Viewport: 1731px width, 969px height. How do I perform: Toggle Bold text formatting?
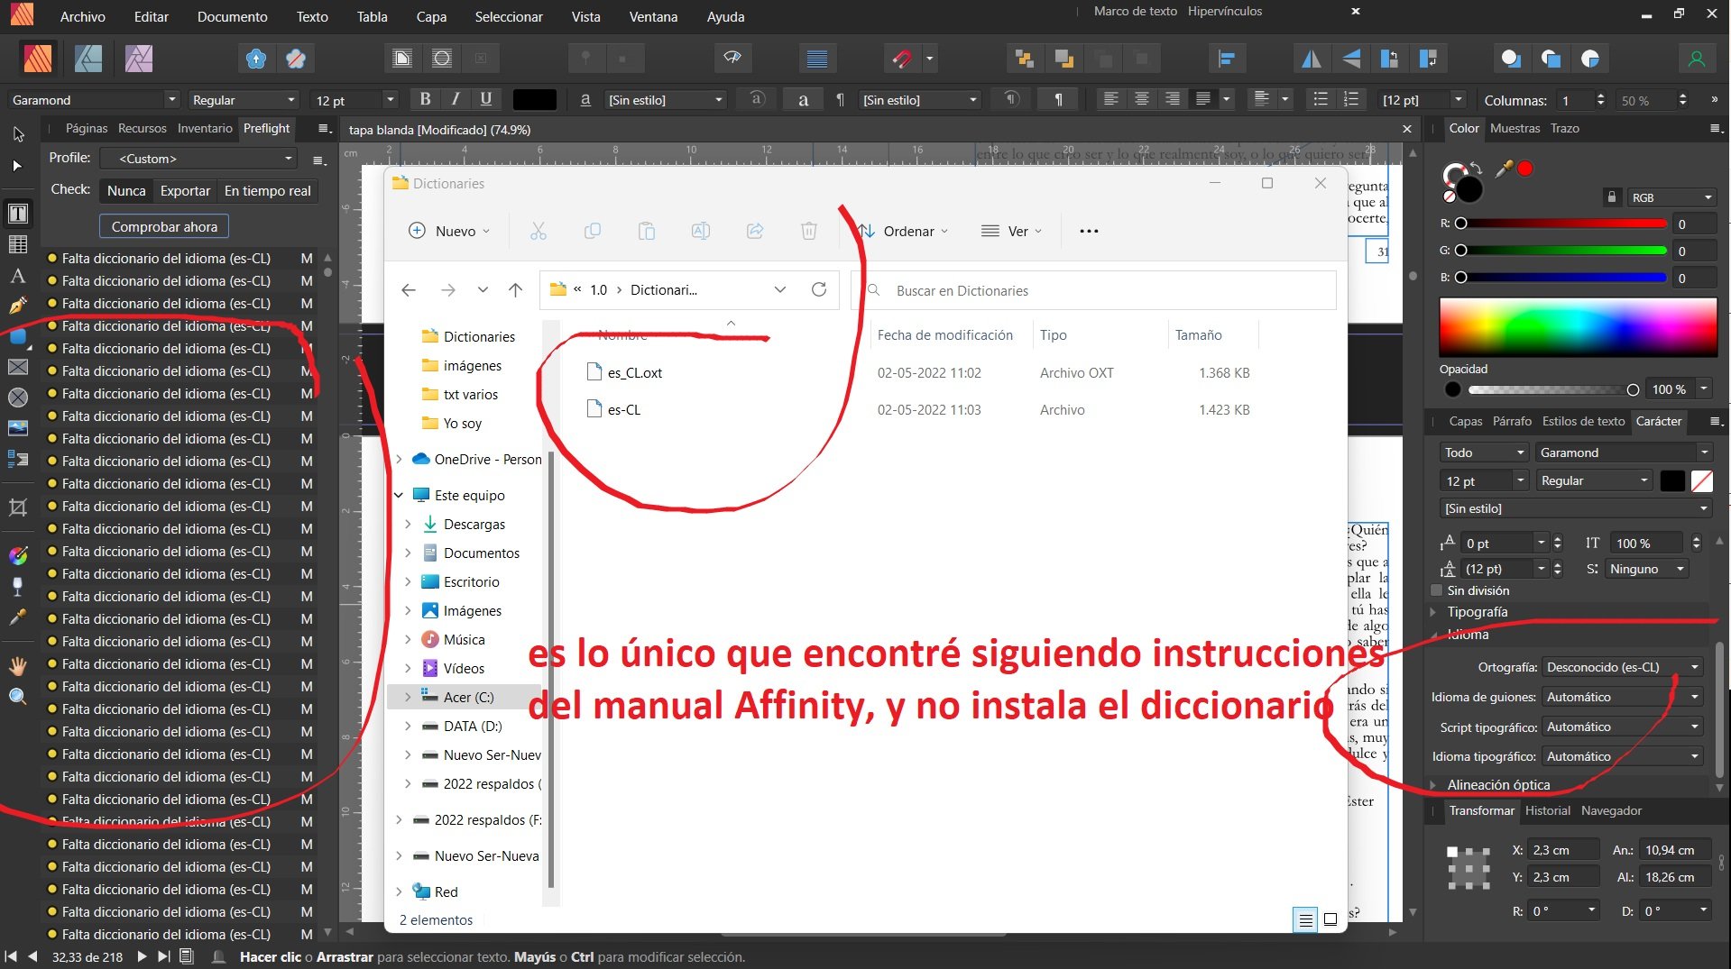(x=425, y=99)
